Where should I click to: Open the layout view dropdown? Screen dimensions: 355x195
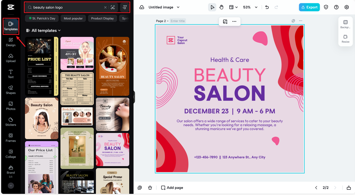[x=233, y=7]
